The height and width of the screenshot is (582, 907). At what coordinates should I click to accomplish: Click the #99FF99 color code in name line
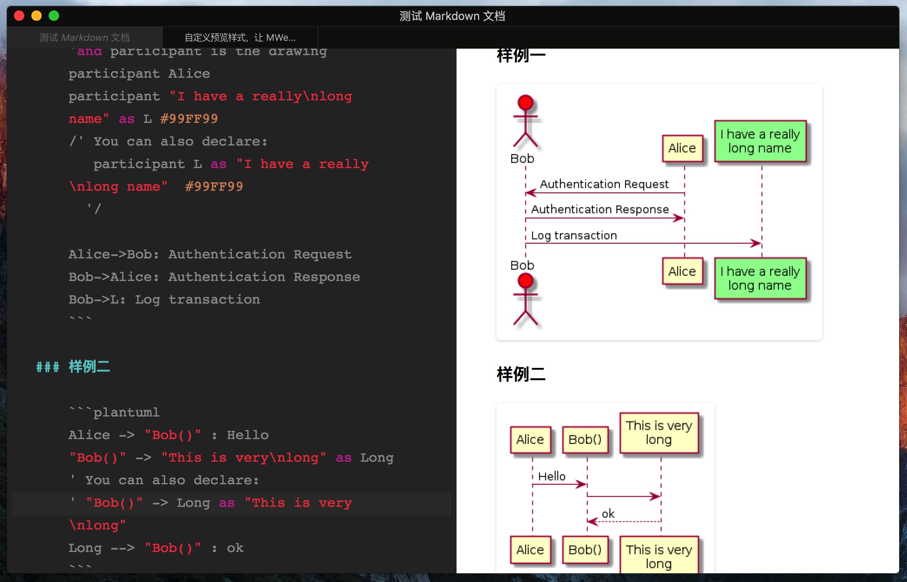pos(189,119)
